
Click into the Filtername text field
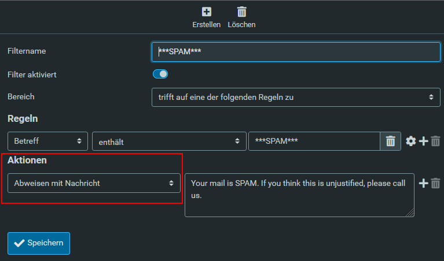(296, 51)
